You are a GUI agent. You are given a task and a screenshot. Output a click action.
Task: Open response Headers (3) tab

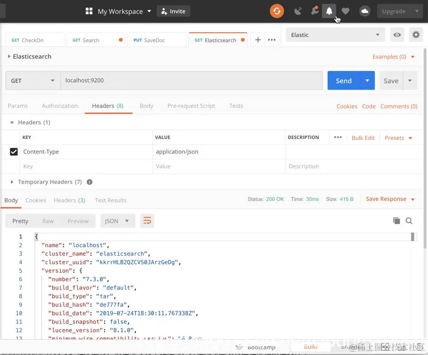69,200
